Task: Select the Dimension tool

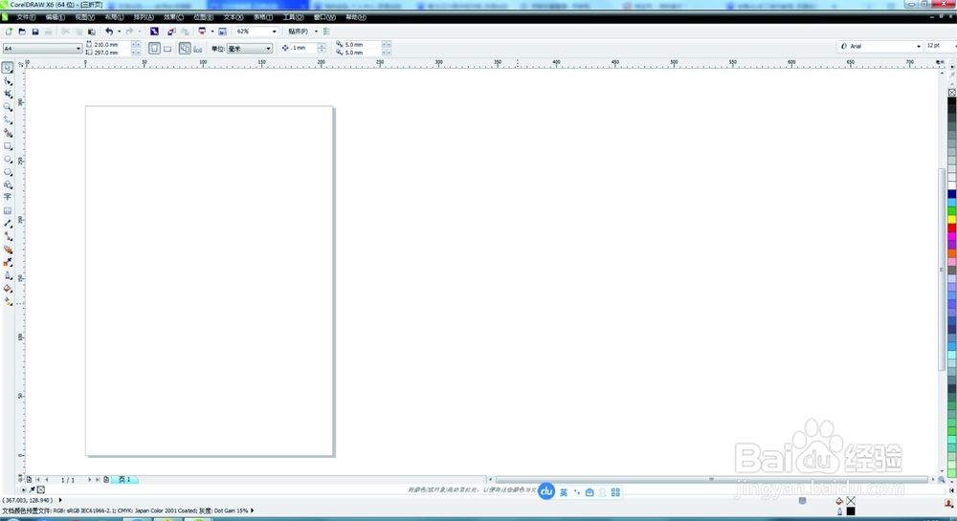Action: [x=8, y=224]
